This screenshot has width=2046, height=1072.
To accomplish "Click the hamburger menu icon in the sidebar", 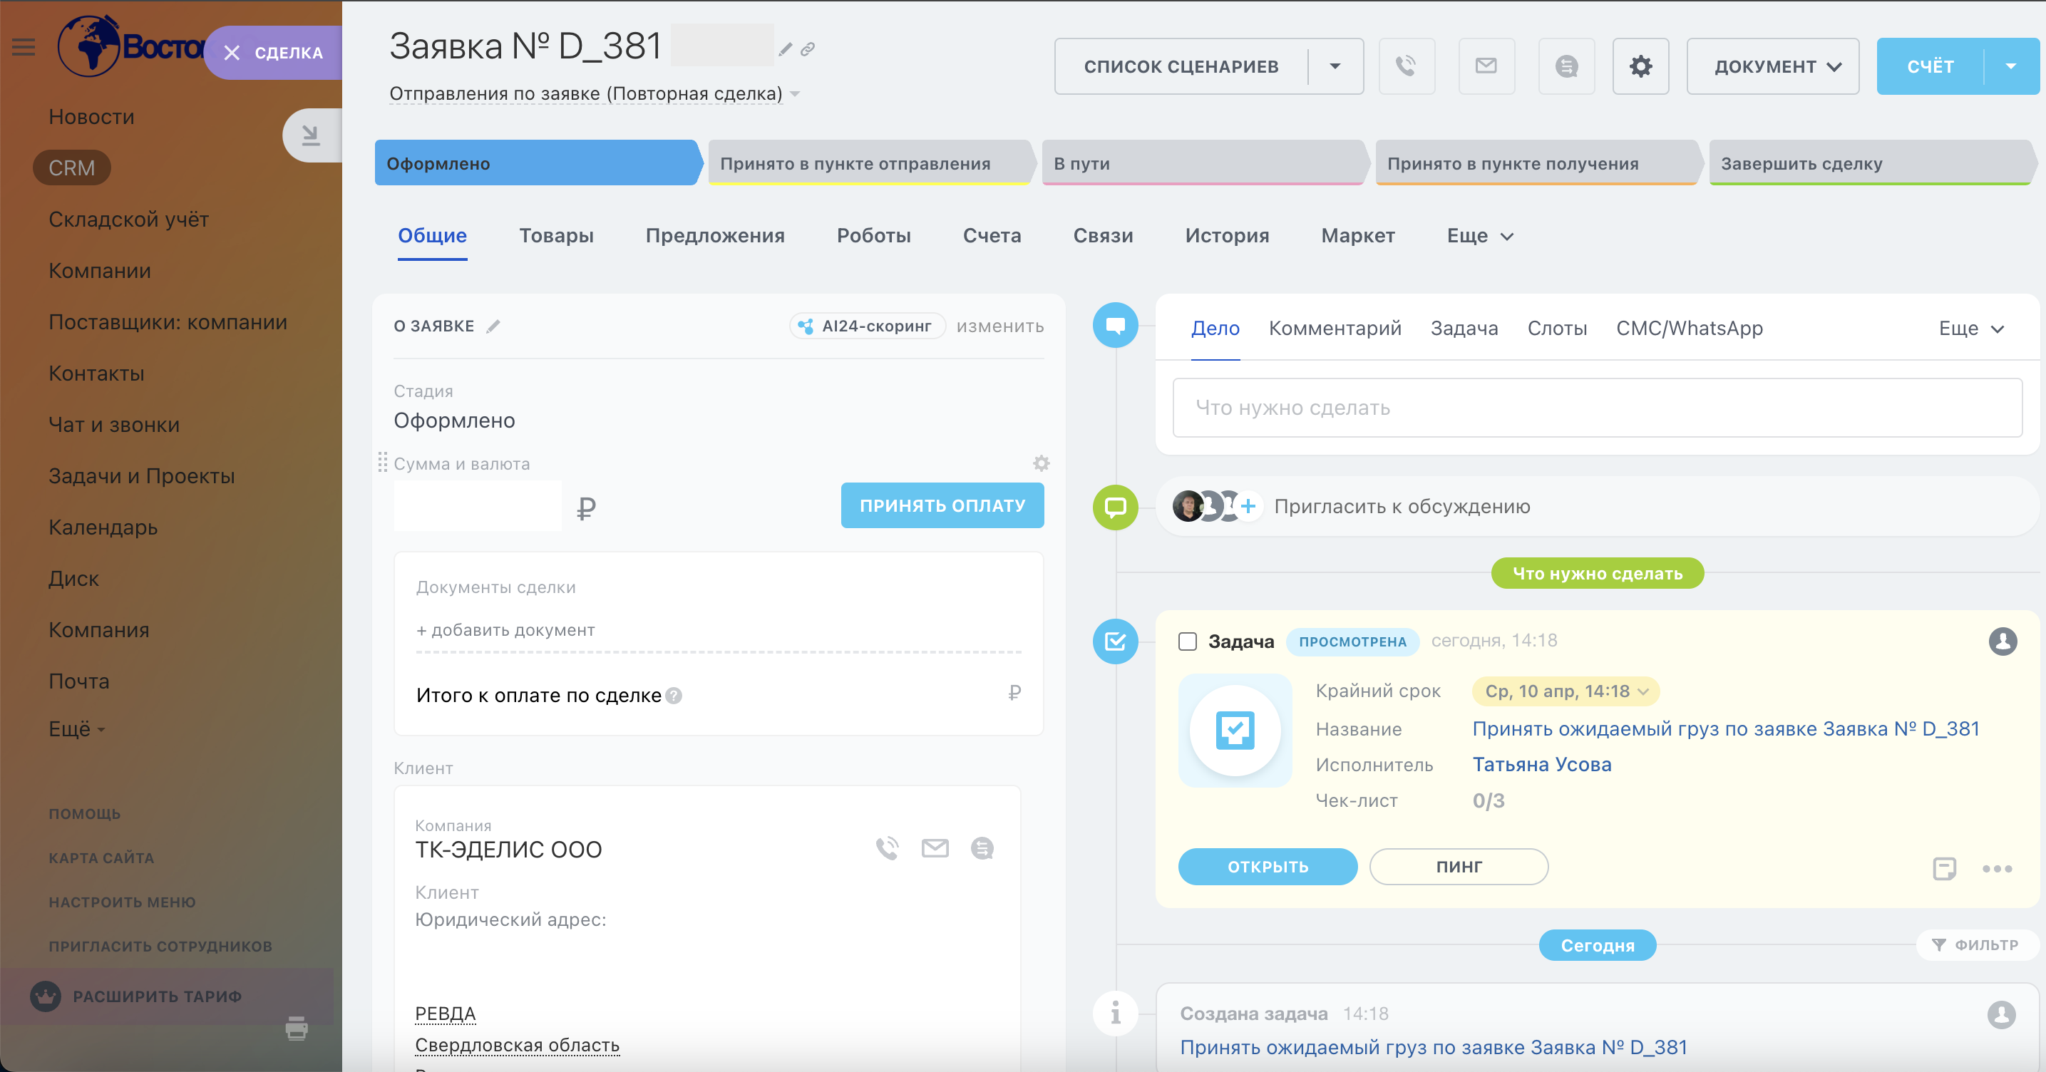I will [24, 48].
